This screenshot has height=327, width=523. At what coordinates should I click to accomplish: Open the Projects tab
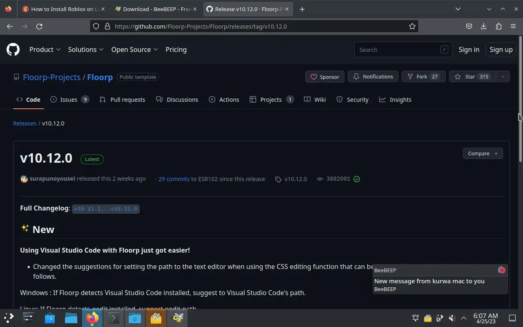pyautogui.click(x=272, y=100)
